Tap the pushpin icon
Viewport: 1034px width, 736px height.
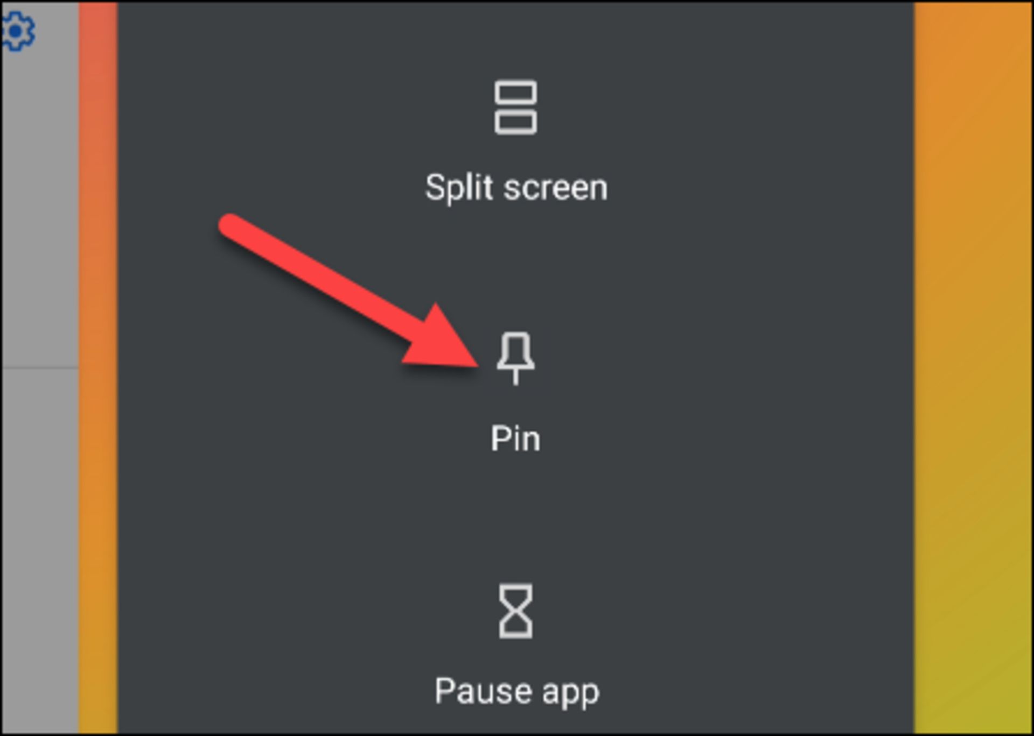pyautogui.click(x=515, y=359)
